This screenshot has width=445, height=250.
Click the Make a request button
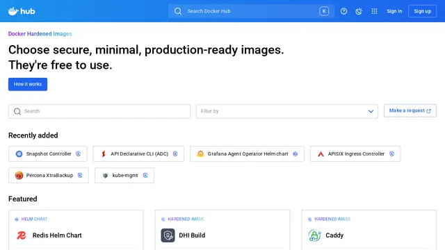point(410,110)
